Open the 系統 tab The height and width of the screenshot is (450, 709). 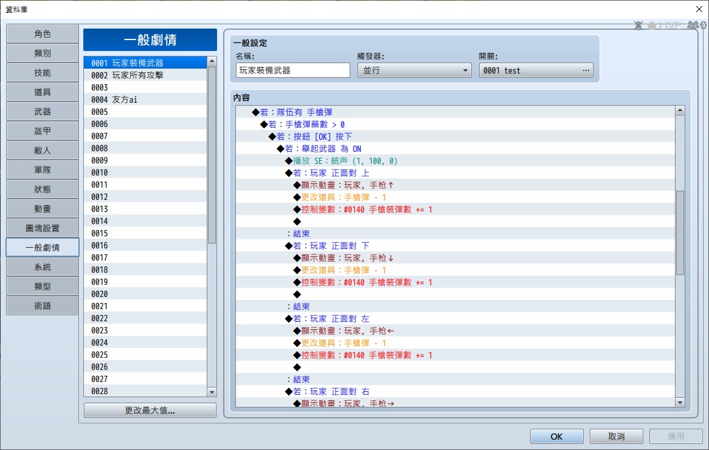[43, 267]
